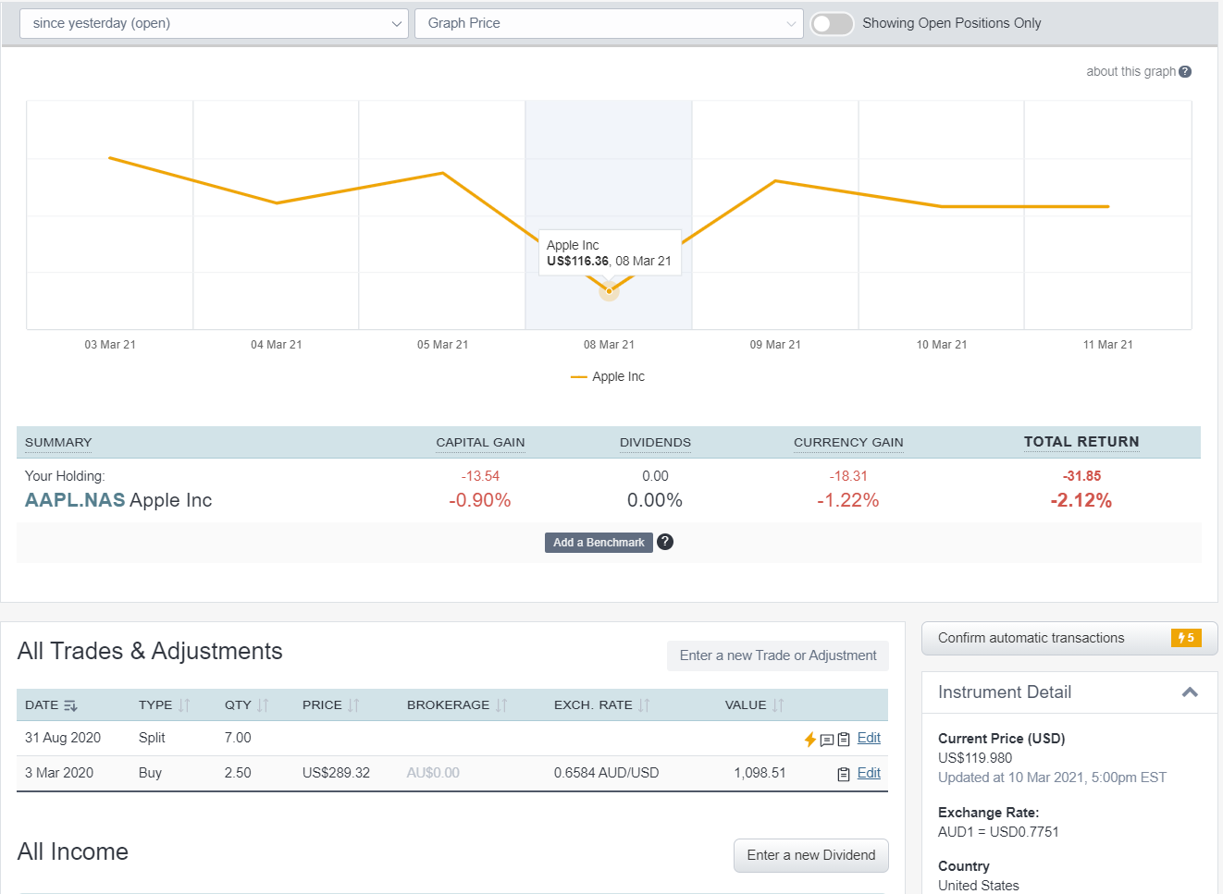Viewport: 1223px width, 894px height.
Task: Sort trades by BROKERAGE column arrows
Action: pos(501,705)
